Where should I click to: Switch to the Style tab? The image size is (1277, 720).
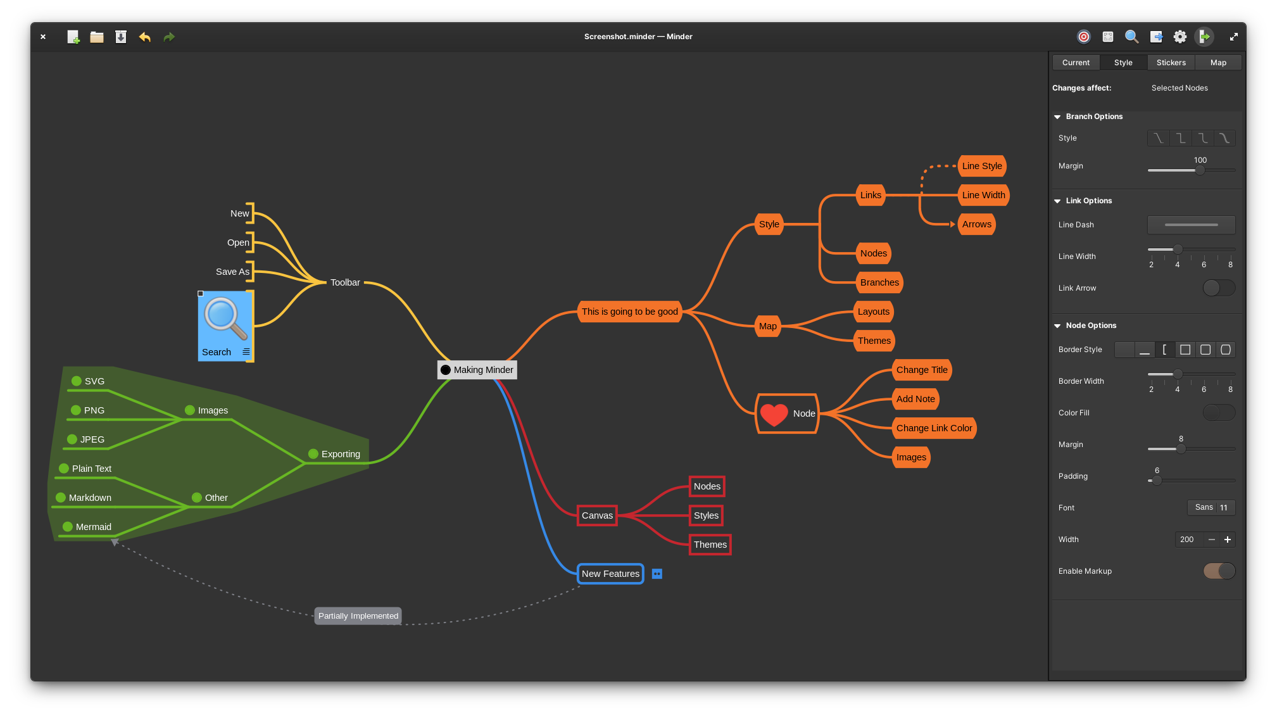1123,62
